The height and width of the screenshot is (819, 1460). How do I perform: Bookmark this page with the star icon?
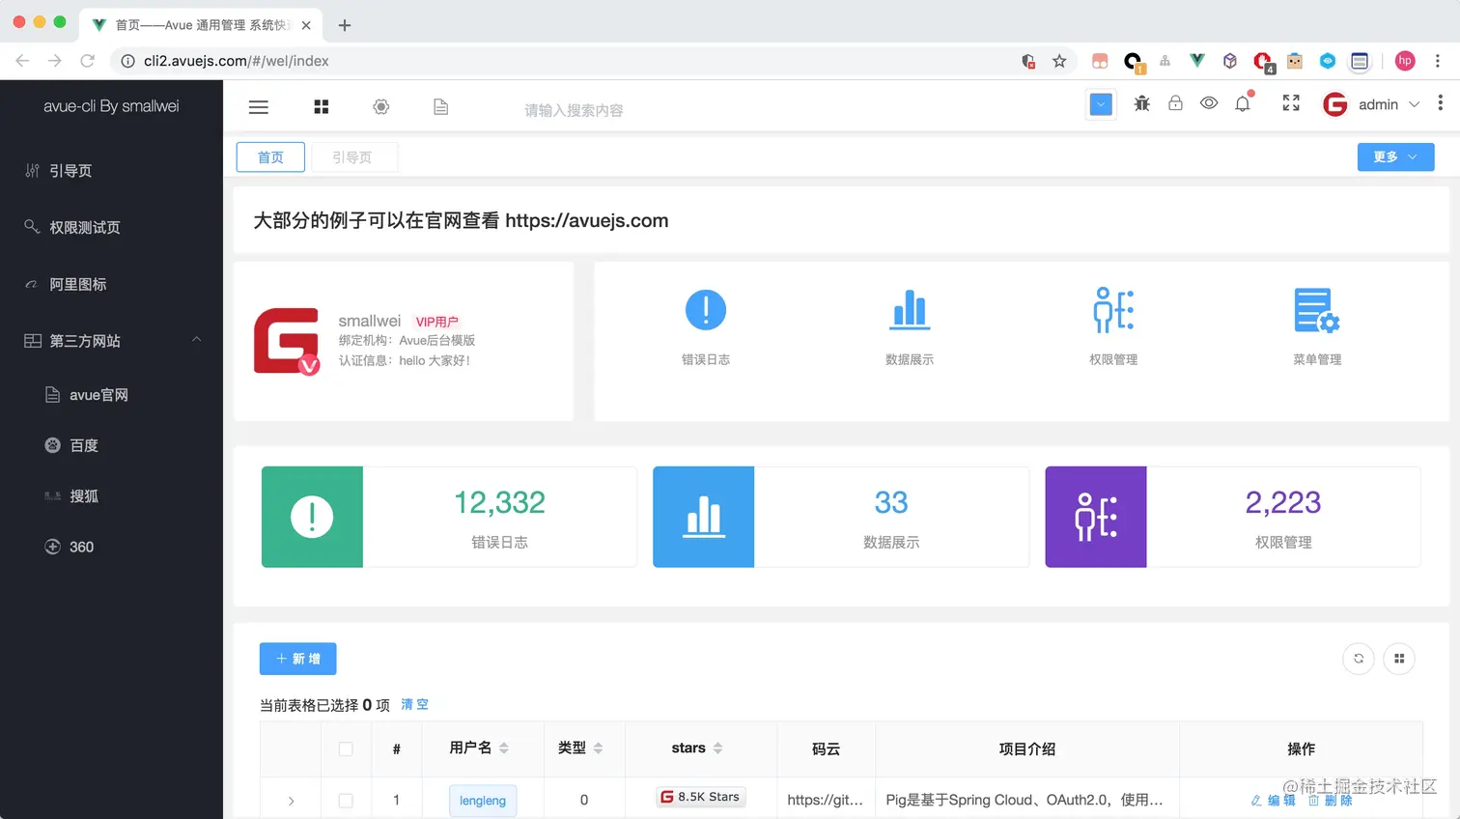click(x=1059, y=61)
